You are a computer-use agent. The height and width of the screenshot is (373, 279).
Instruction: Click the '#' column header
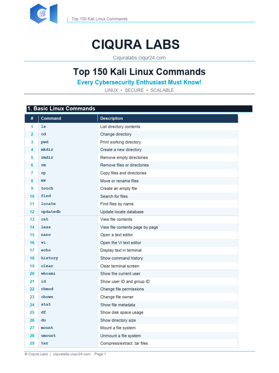click(32, 118)
